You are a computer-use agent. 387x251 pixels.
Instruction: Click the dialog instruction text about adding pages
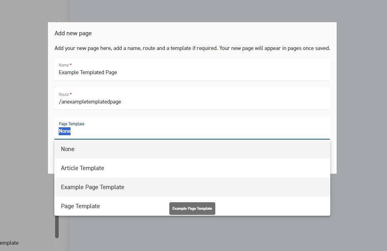coord(192,48)
